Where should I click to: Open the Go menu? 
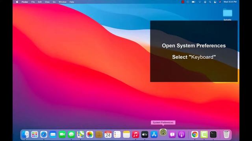point(54,2)
